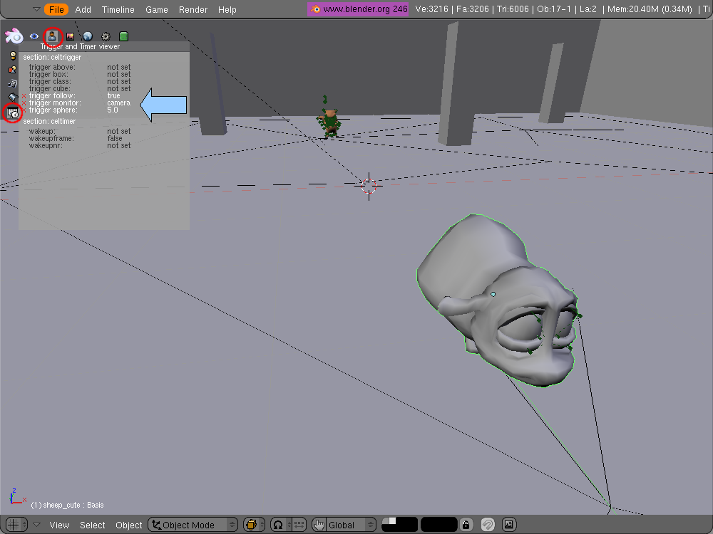This screenshot has height=534, width=713.
Task: Click the landscape picture icon in overlay toolbar
Action: tap(70, 36)
